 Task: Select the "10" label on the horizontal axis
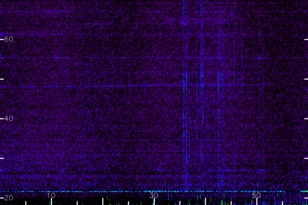(x=51, y=195)
